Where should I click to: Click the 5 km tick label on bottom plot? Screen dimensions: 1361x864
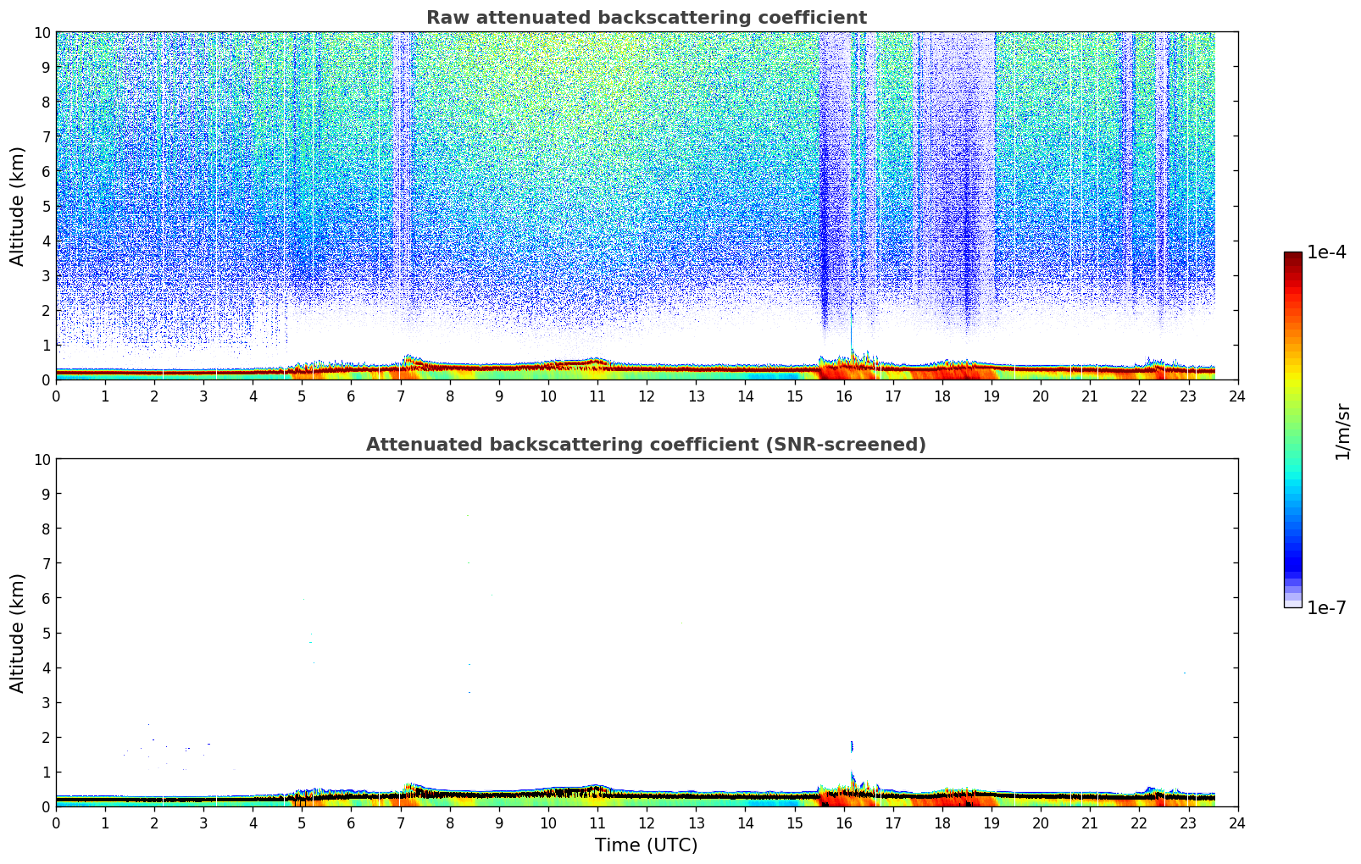tap(46, 633)
